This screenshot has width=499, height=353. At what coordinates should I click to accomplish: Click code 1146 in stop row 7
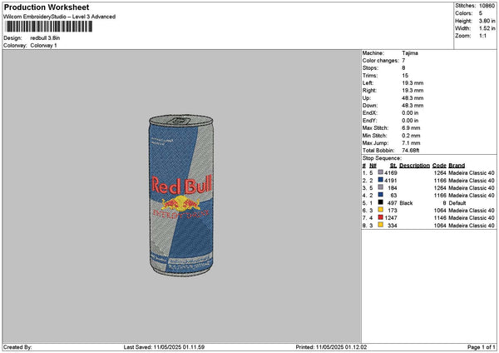(440, 218)
